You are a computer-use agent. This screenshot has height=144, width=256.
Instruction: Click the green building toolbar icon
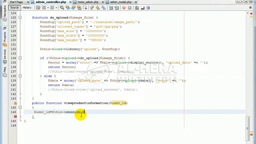click(x=137, y=8)
